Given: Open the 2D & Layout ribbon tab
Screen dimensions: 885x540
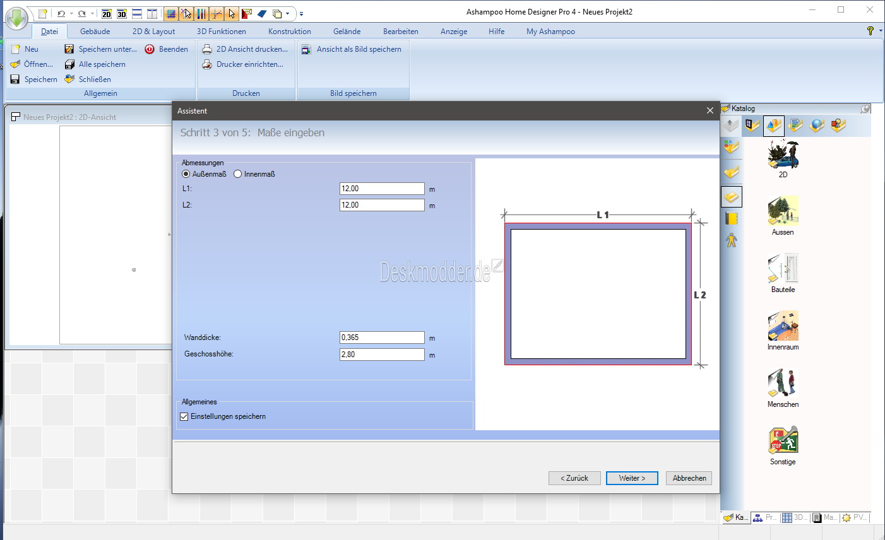Looking at the screenshot, I should (x=153, y=32).
